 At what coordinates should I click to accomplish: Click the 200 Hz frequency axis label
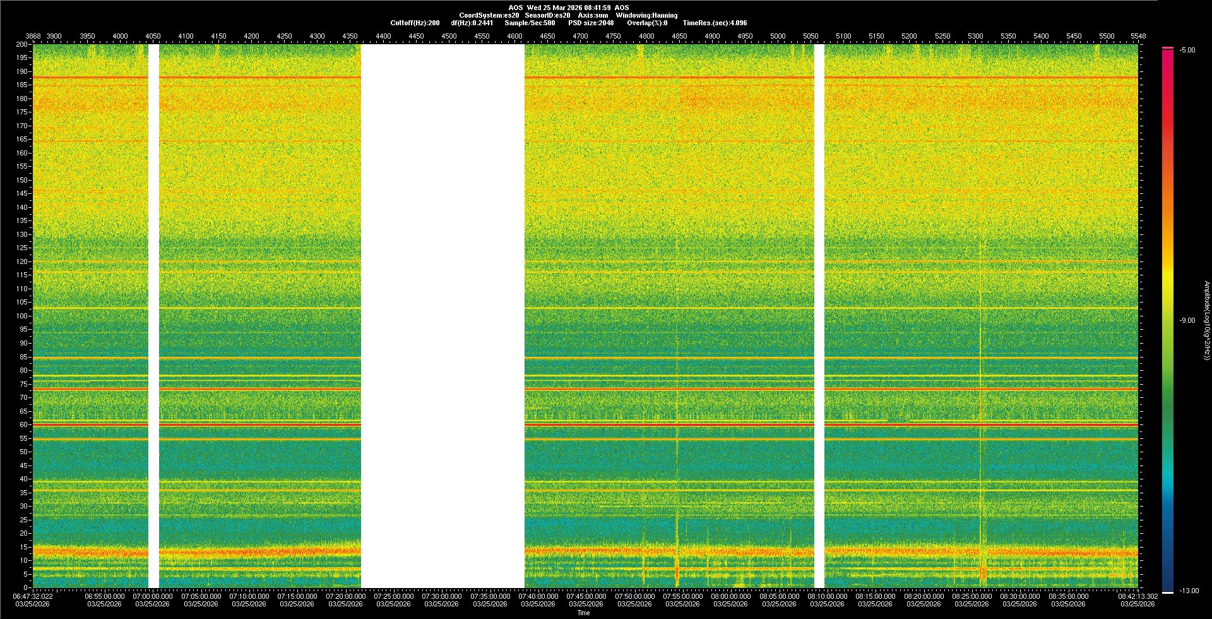[21, 44]
